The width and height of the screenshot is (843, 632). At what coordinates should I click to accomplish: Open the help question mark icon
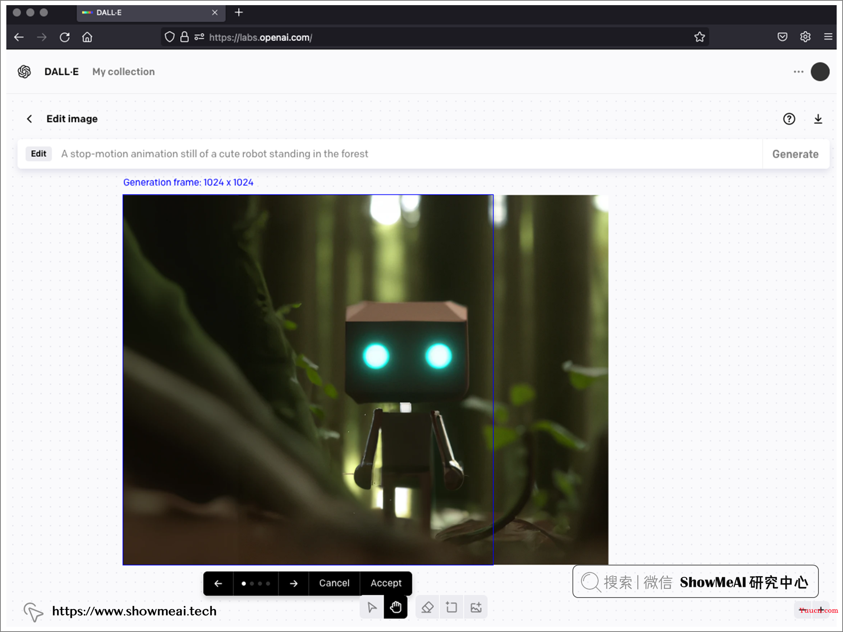click(789, 119)
